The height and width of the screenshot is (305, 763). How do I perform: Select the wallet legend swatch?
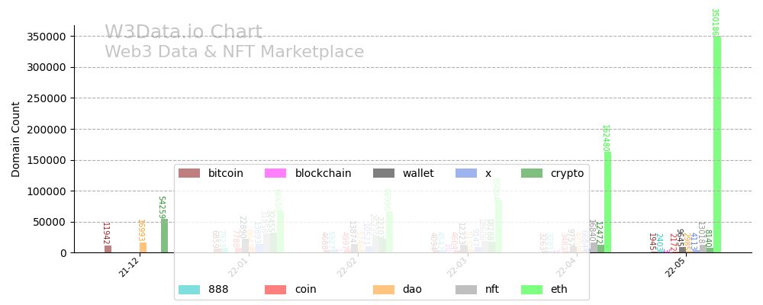point(383,173)
